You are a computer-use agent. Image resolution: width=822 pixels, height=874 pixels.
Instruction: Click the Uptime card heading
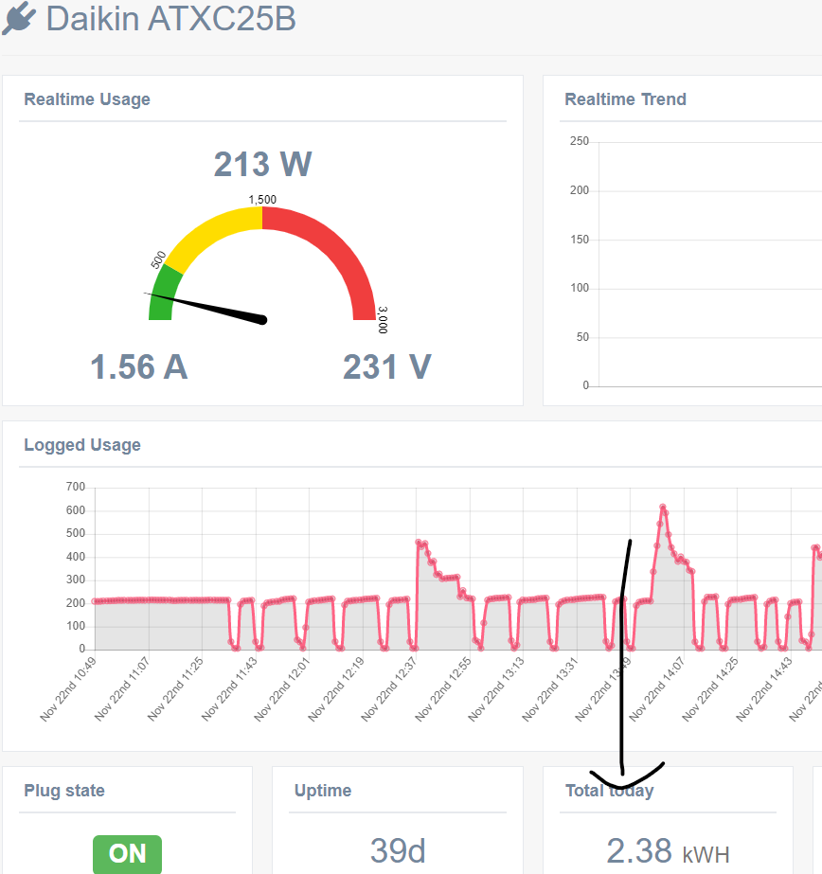[323, 791]
